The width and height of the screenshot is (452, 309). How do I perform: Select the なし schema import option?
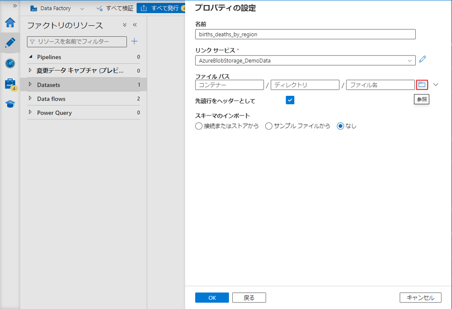(340, 126)
